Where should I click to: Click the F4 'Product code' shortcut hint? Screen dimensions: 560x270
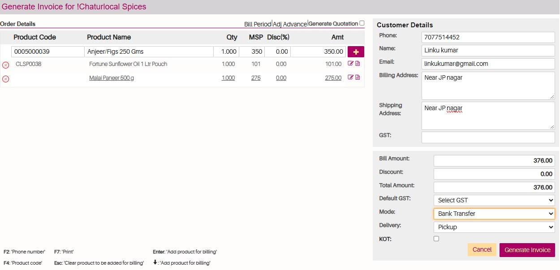23,263
